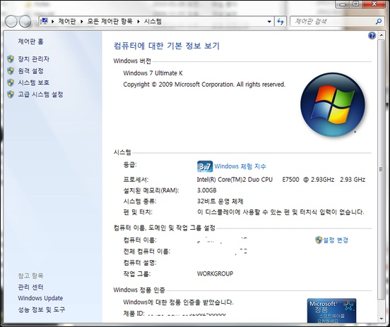390x327 pixels.
Task: Click the 3.7 Windows Experience Index badge
Action: [205, 166]
